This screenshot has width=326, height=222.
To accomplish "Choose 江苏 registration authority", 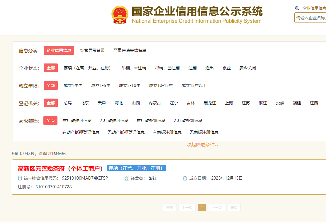I will coord(246,103).
